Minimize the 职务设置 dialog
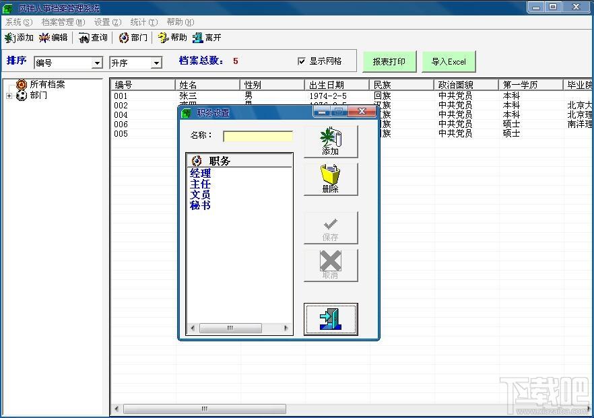 (322, 111)
